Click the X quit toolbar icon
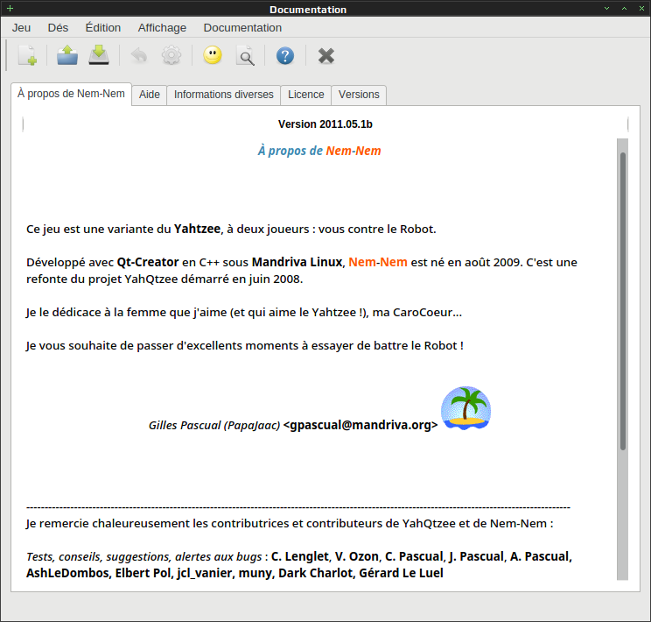Viewport: 651px width, 622px height. coord(326,56)
